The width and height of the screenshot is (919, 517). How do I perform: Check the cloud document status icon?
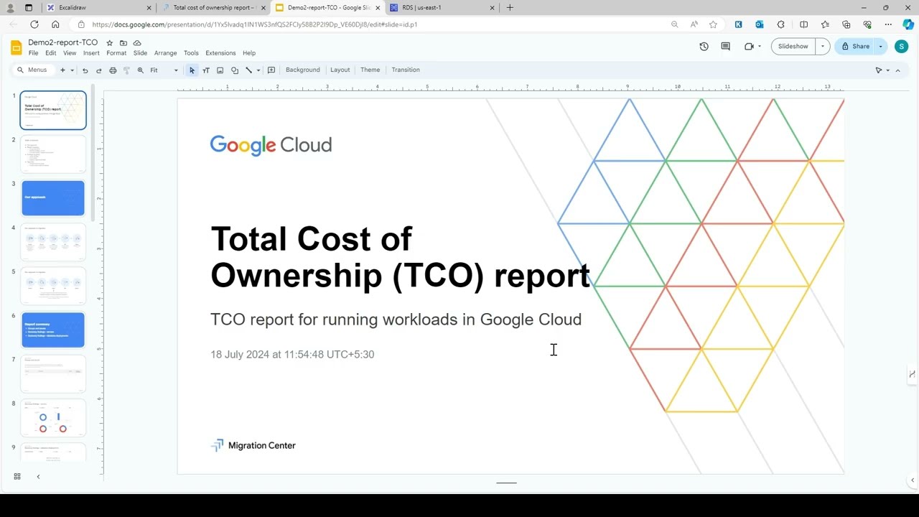pyautogui.click(x=137, y=43)
